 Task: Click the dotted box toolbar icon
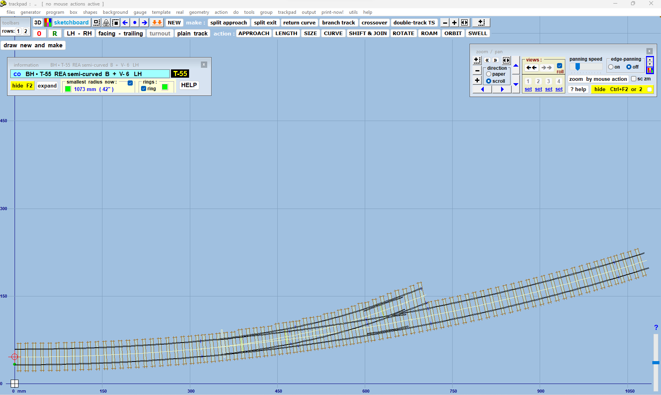tap(115, 22)
